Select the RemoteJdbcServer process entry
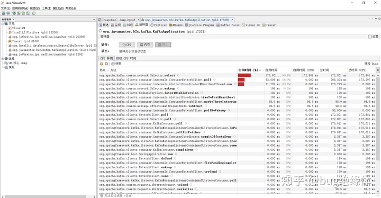This screenshot has height=198, width=381. 52,46
